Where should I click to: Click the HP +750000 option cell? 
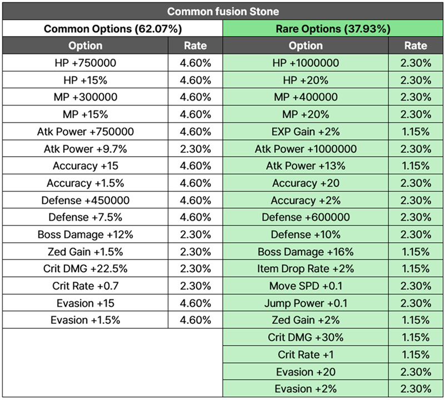pyautogui.click(x=86, y=63)
